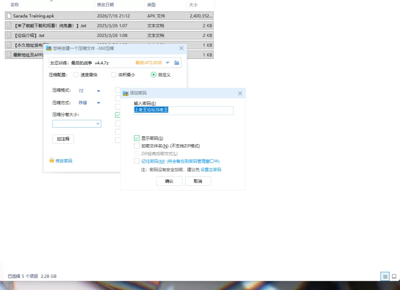Uncheck the 显示密码(S) checkbox
The image size is (400, 290).
coord(136,138)
